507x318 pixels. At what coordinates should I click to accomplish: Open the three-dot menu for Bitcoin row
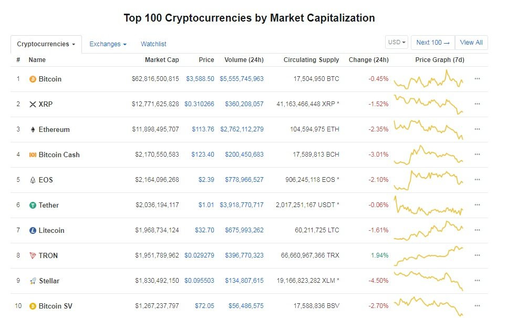[477, 79]
